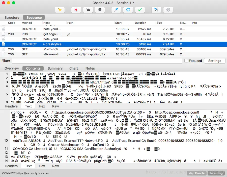The height and width of the screenshot is (177, 227).
Task: Click the blue repeat request icon
Action: coord(128,10)
